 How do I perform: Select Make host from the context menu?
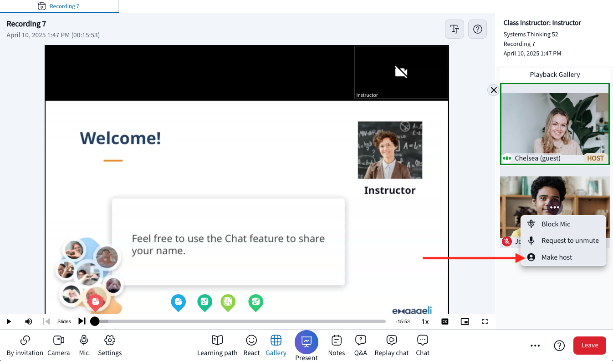click(557, 257)
